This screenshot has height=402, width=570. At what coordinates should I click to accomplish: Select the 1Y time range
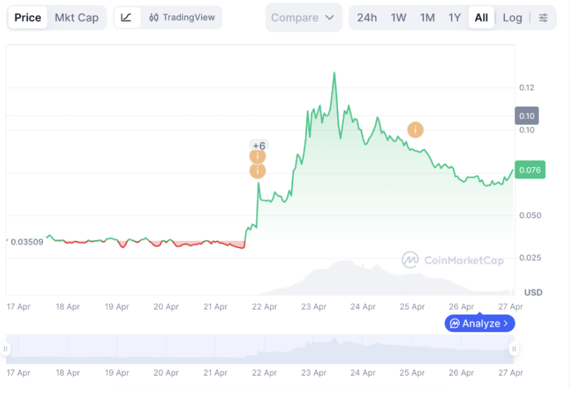tap(454, 18)
